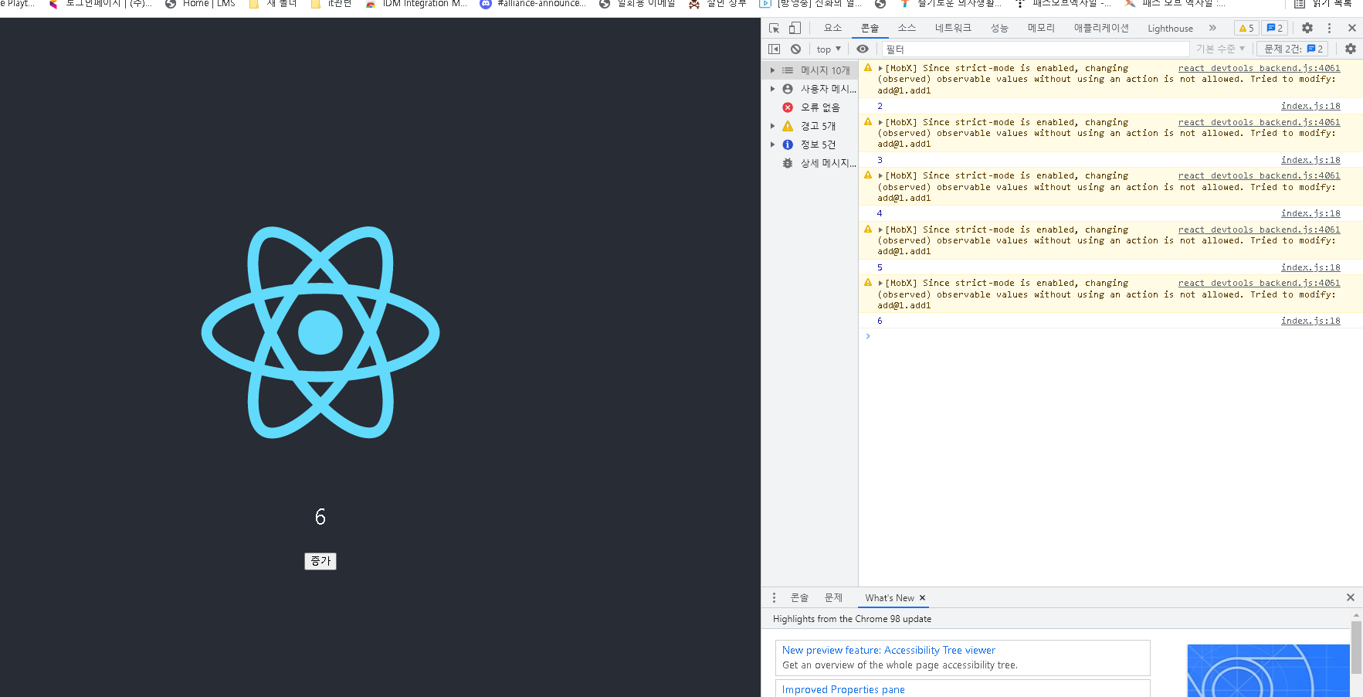Image resolution: width=1363 pixels, height=697 pixels.
Task: Toggle the device toolbar icon
Action: tap(795, 28)
